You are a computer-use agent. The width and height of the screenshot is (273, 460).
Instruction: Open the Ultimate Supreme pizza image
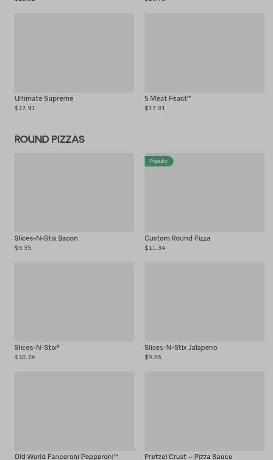tap(74, 53)
